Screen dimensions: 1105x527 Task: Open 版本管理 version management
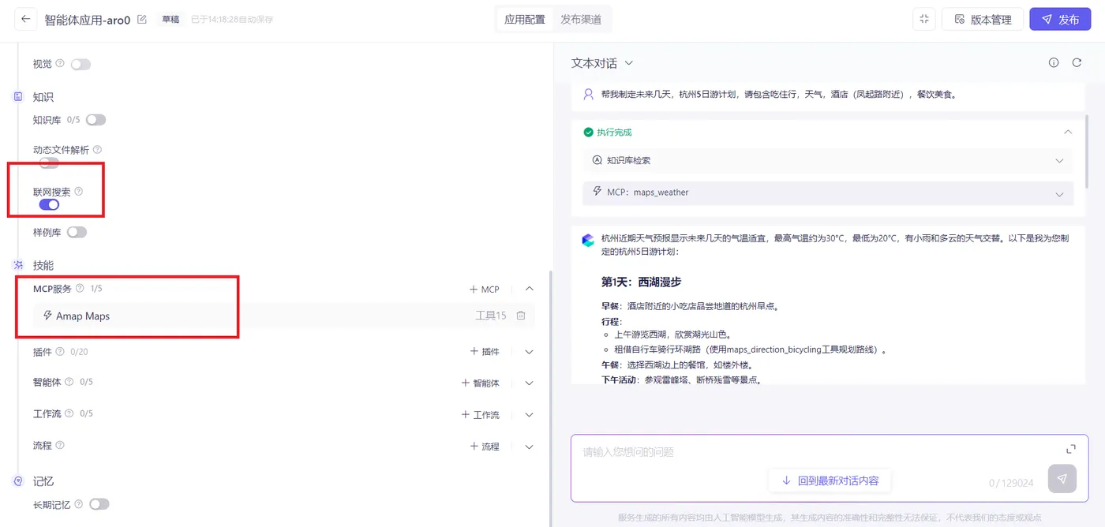[x=983, y=20]
